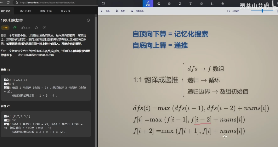Click the dfs(i) recurrence formula
Screen dimensions: 278x147
point(201,108)
